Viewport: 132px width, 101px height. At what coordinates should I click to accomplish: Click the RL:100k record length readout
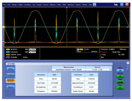(x=121, y=55)
